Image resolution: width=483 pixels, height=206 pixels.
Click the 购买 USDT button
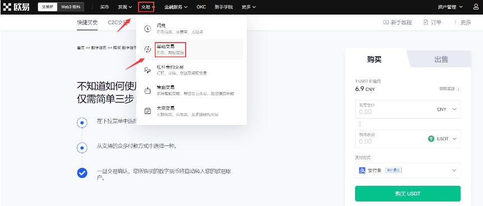(408, 194)
